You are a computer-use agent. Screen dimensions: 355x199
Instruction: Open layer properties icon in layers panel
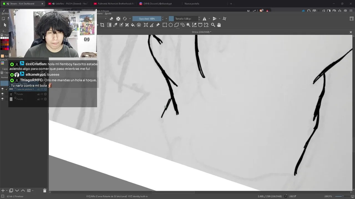pyautogui.click(x=29, y=190)
